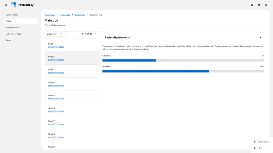Open the help question mark icon
This screenshot has height=153, width=273.
point(266,5)
